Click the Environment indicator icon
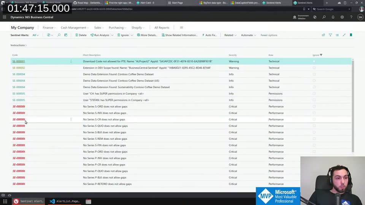 (294, 17)
